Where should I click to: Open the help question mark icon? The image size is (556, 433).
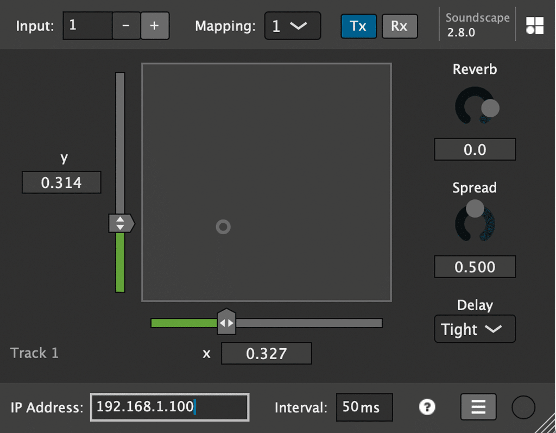pos(427,407)
